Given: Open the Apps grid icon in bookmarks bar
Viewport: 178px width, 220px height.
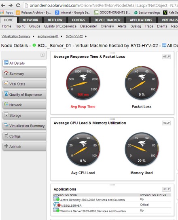Looking at the screenshot, I should [2, 13].
